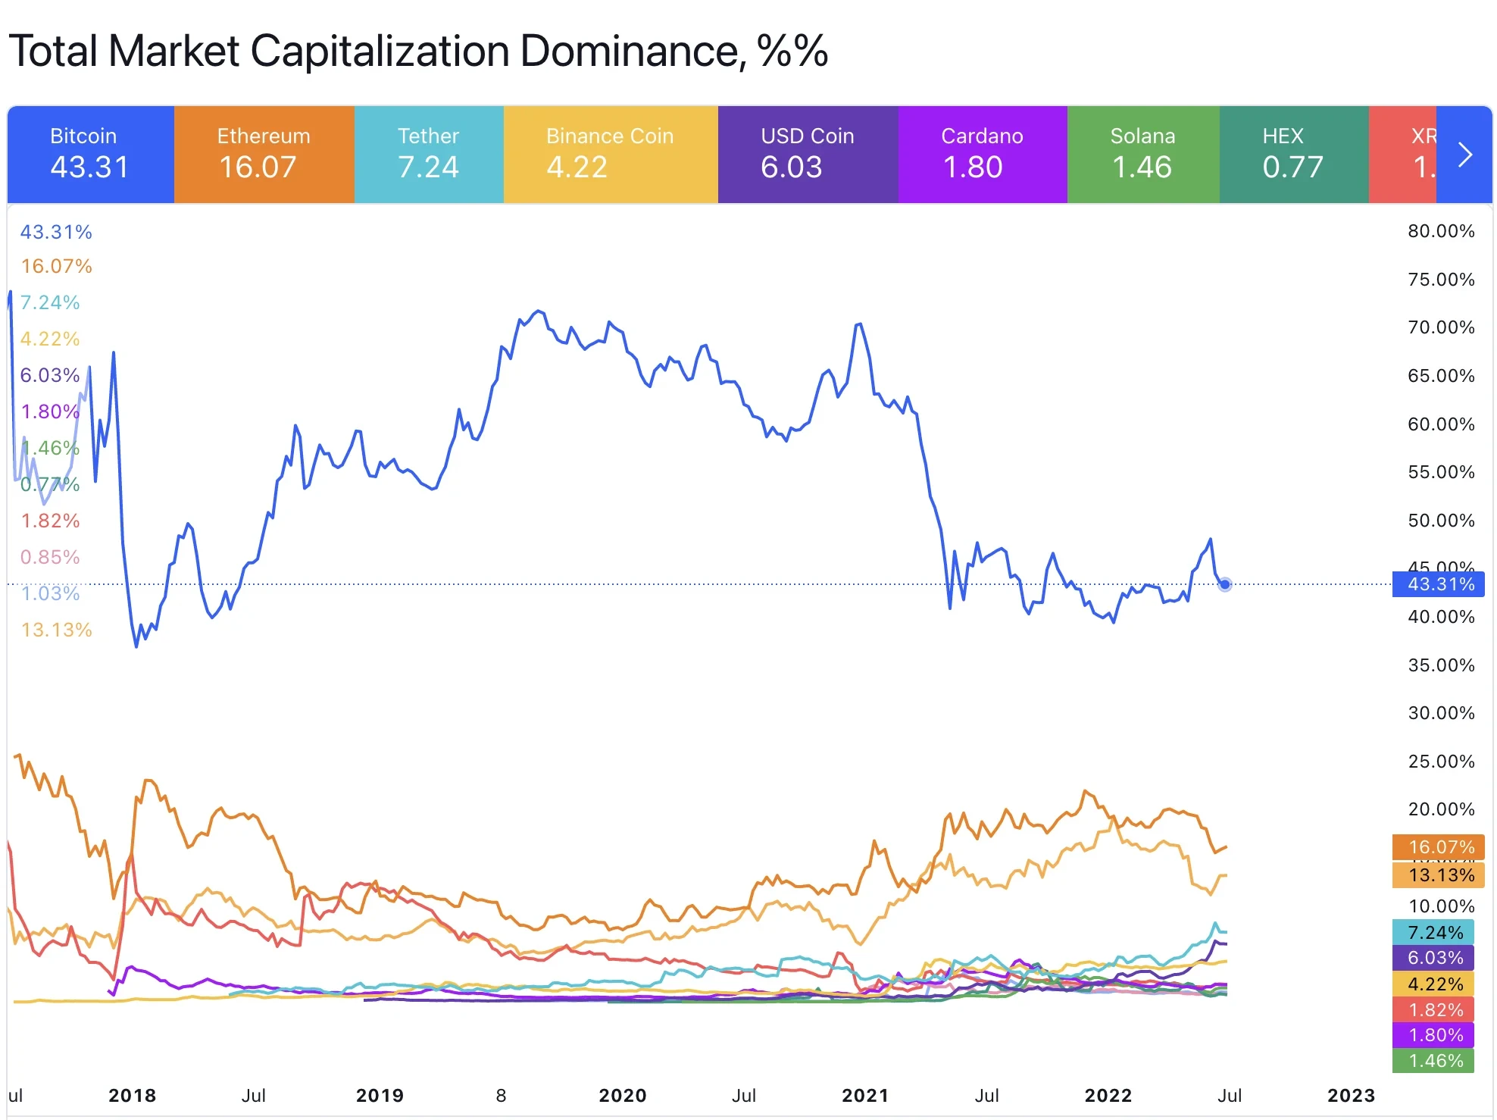Toggle the Bitcoin 43.31 legend tile
The height and width of the screenshot is (1120, 1497).
(90, 155)
